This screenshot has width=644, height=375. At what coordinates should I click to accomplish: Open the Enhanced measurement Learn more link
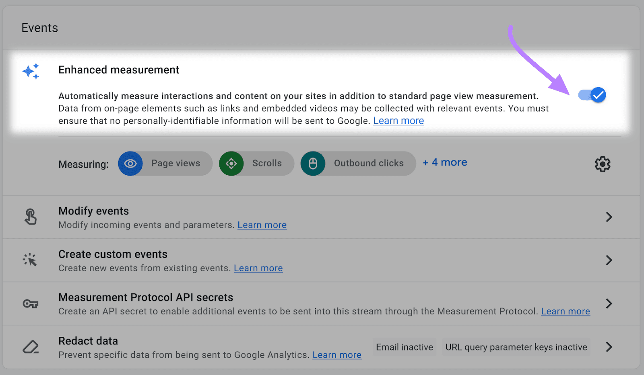[x=398, y=121]
